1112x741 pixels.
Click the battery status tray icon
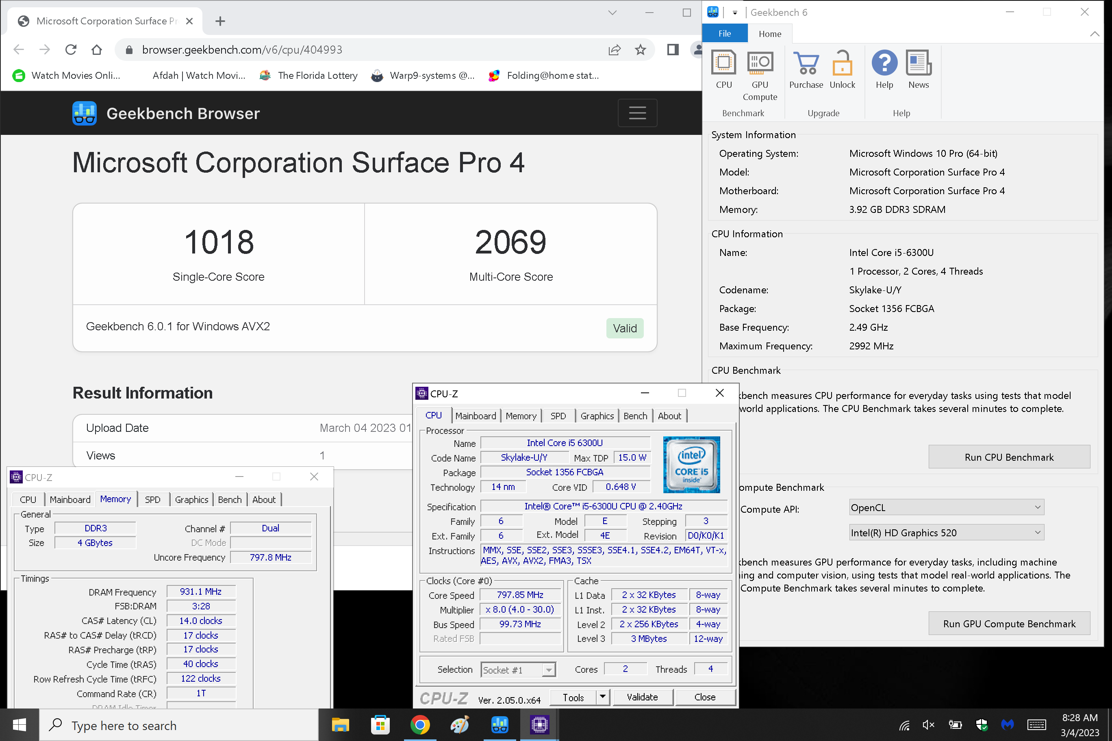(x=955, y=725)
